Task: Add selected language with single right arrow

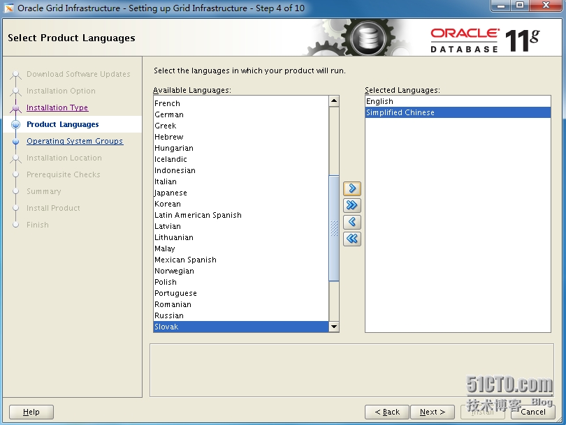Action: click(352, 188)
